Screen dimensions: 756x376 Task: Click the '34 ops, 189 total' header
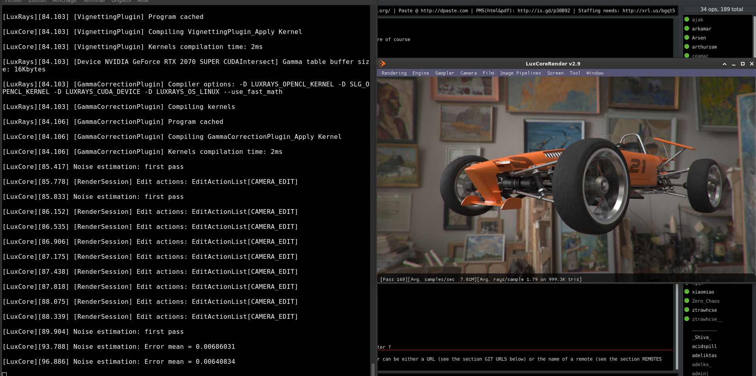(x=721, y=9)
